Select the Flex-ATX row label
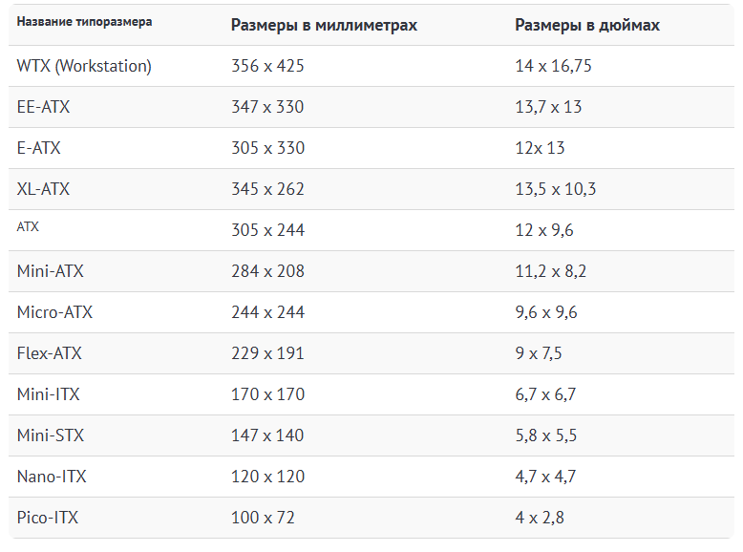This screenshot has height=552, width=743. pyautogui.click(x=49, y=353)
